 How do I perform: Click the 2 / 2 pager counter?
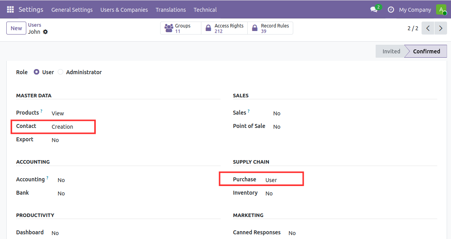[x=413, y=28]
